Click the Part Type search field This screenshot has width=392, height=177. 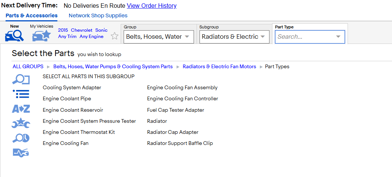tap(310, 37)
